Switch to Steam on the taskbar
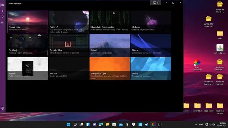Viewport: 228px width, 128px height. 146,124
